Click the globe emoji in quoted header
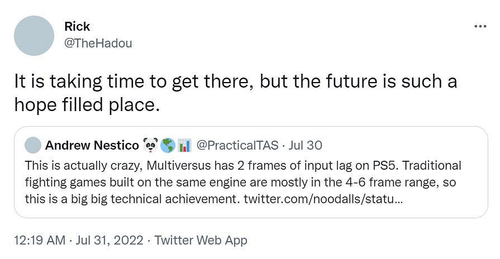 [x=168, y=146]
